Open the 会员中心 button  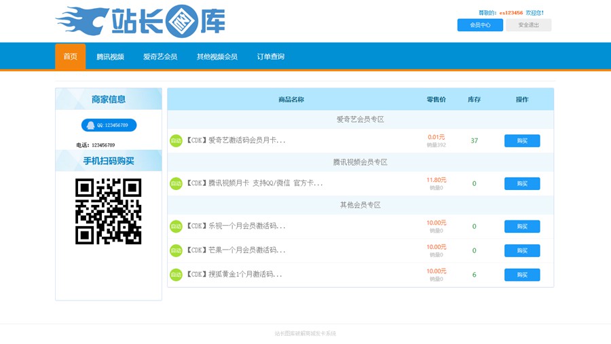click(x=480, y=25)
